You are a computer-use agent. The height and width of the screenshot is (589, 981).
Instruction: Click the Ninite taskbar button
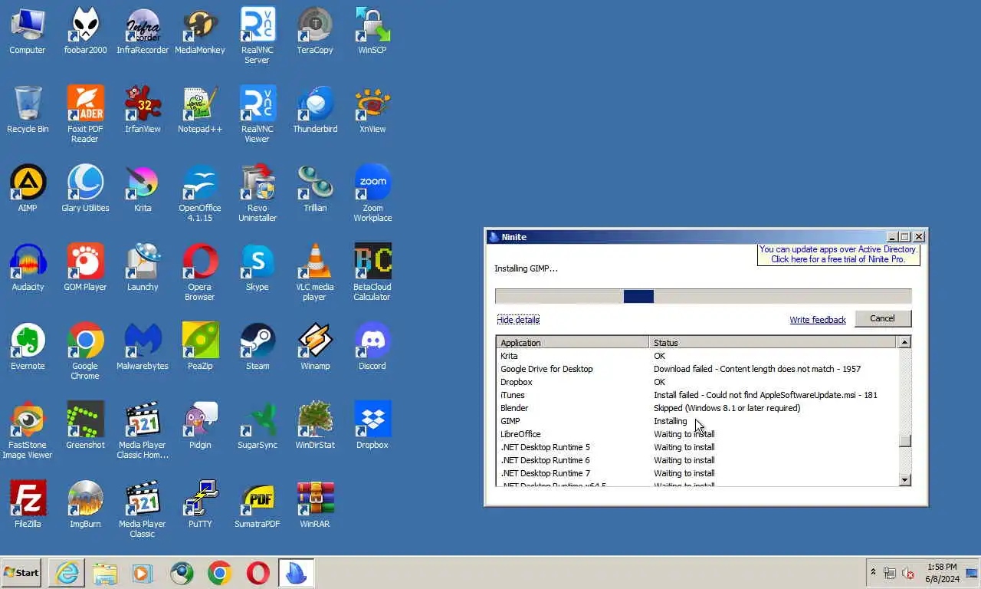point(296,573)
